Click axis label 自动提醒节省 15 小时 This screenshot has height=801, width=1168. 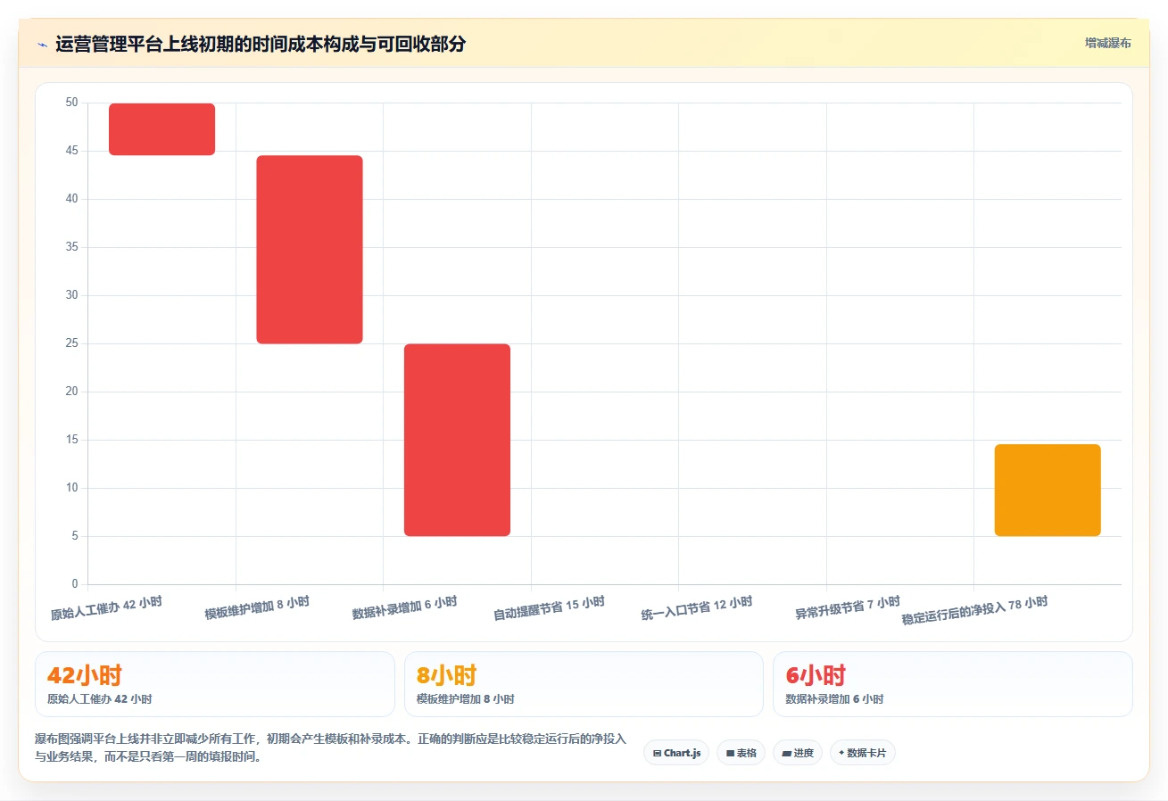coord(549,608)
